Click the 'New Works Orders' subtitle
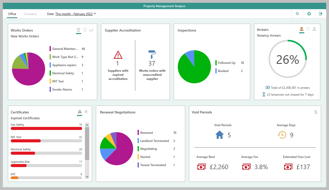This screenshot has height=190, width=329. (25, 36)
